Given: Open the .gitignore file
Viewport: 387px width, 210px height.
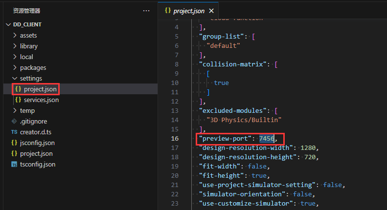Looking at the screenshot, I should 34,121.
